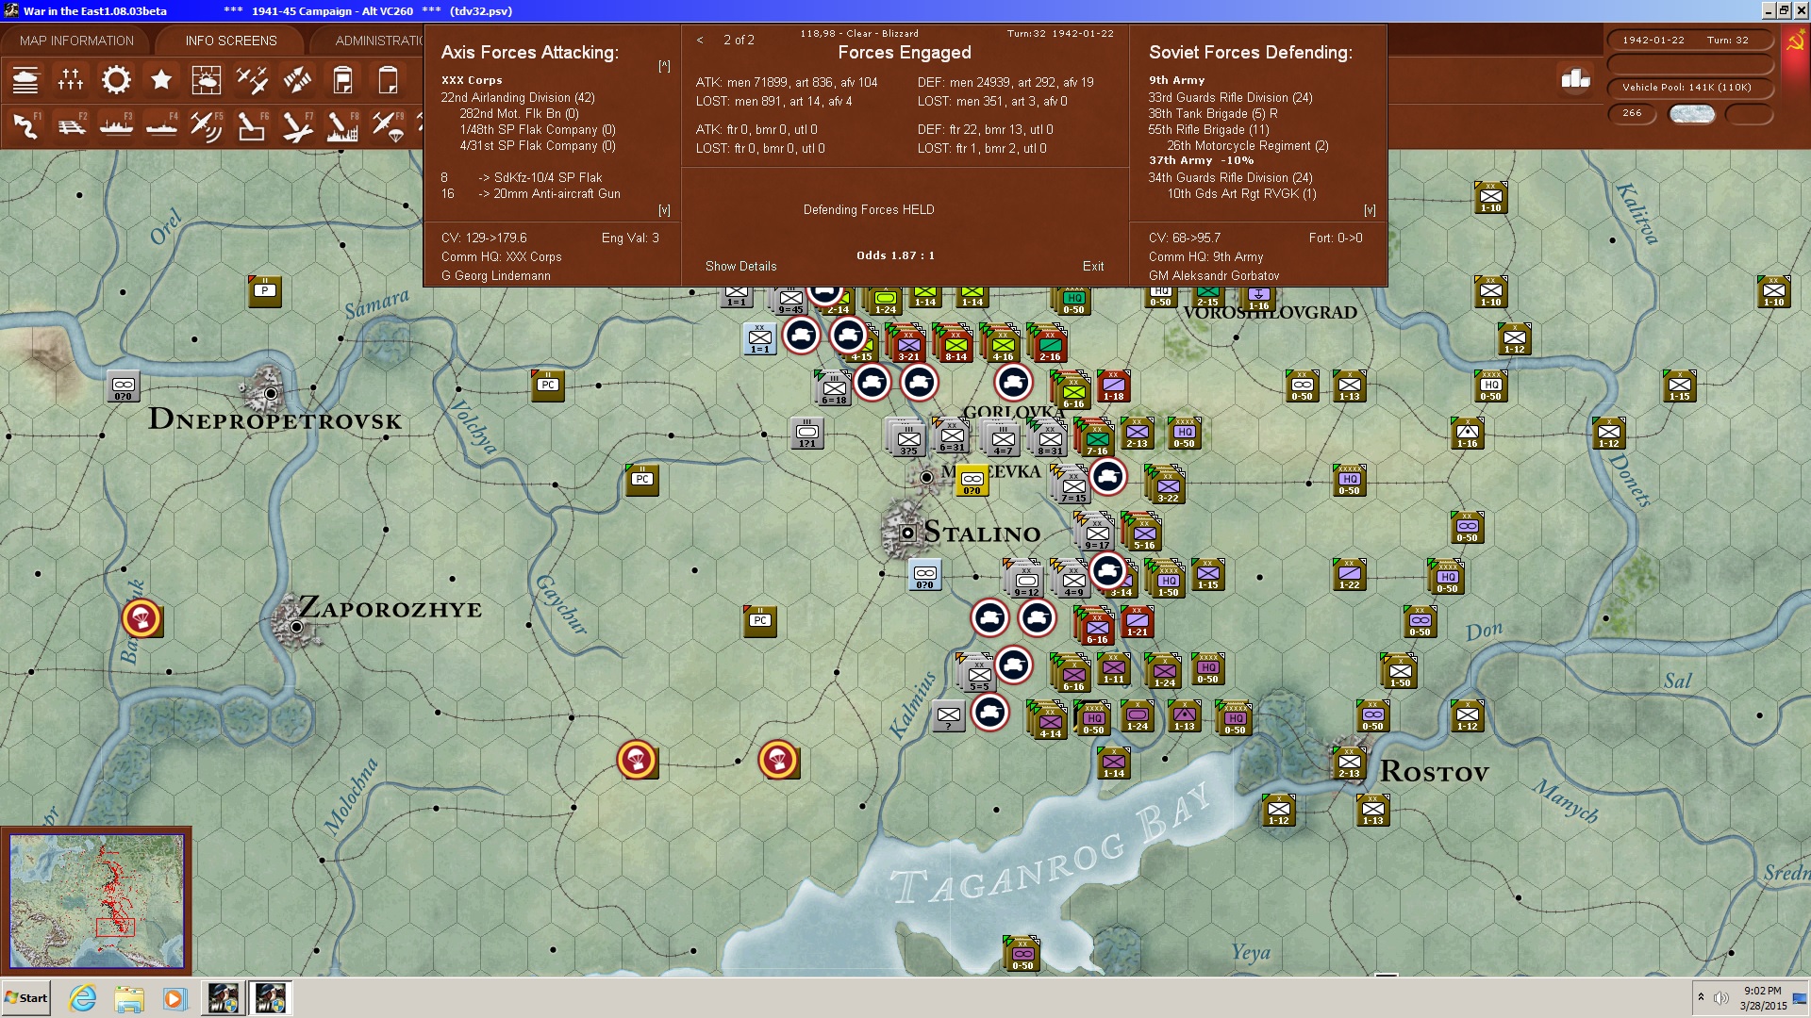Select the HQ 0-50 unit near Rostov
The image size is (1811, 1018).
1234,718
